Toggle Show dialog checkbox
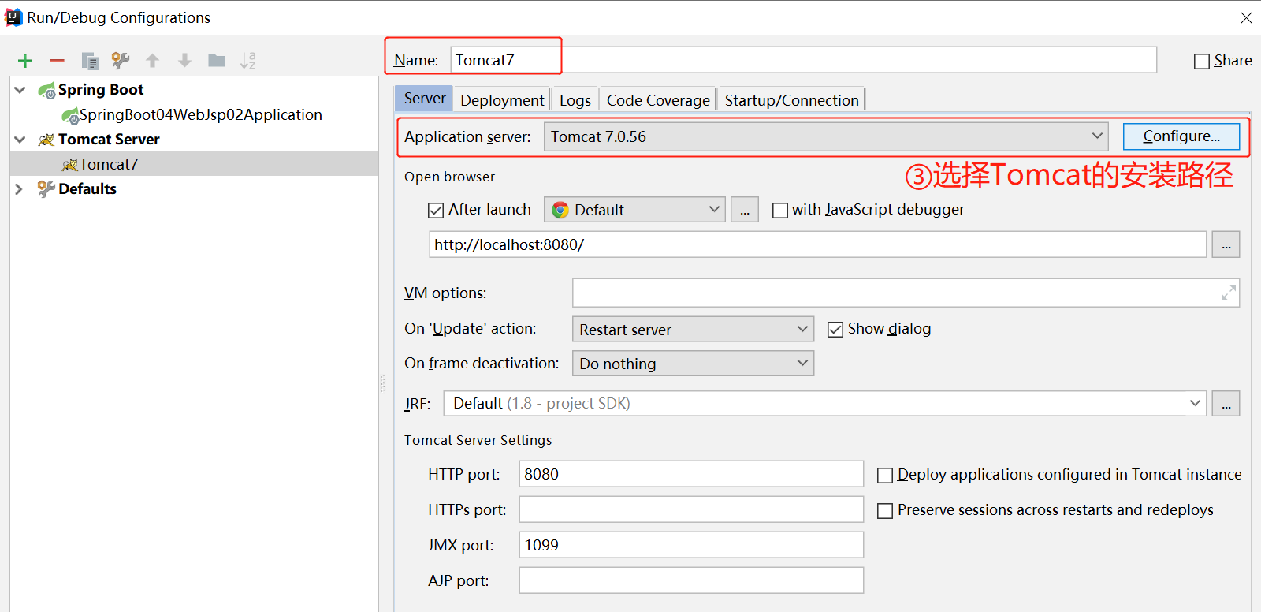 click(835, 330)
